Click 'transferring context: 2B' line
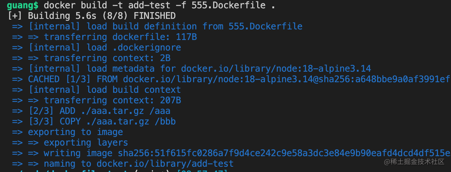This screenshot has width=451, height=172. 91,58
